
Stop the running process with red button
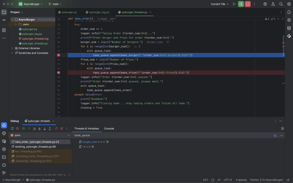[x=248, y=4]
